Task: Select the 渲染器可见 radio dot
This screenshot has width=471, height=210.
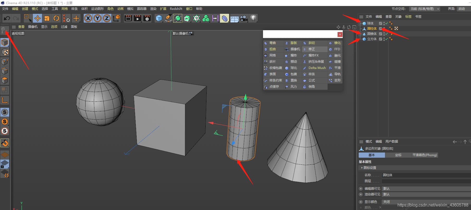Action: [x=361, y=194]
